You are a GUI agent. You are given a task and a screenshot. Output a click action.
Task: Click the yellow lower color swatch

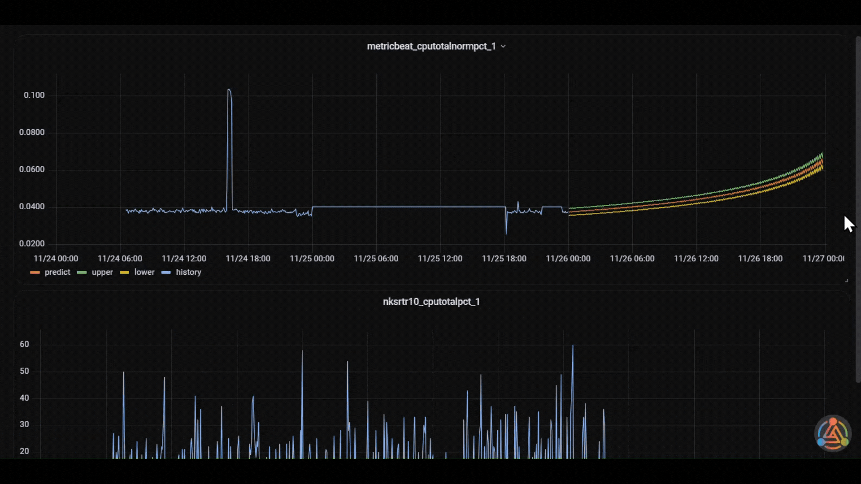(x=125, y=272)
